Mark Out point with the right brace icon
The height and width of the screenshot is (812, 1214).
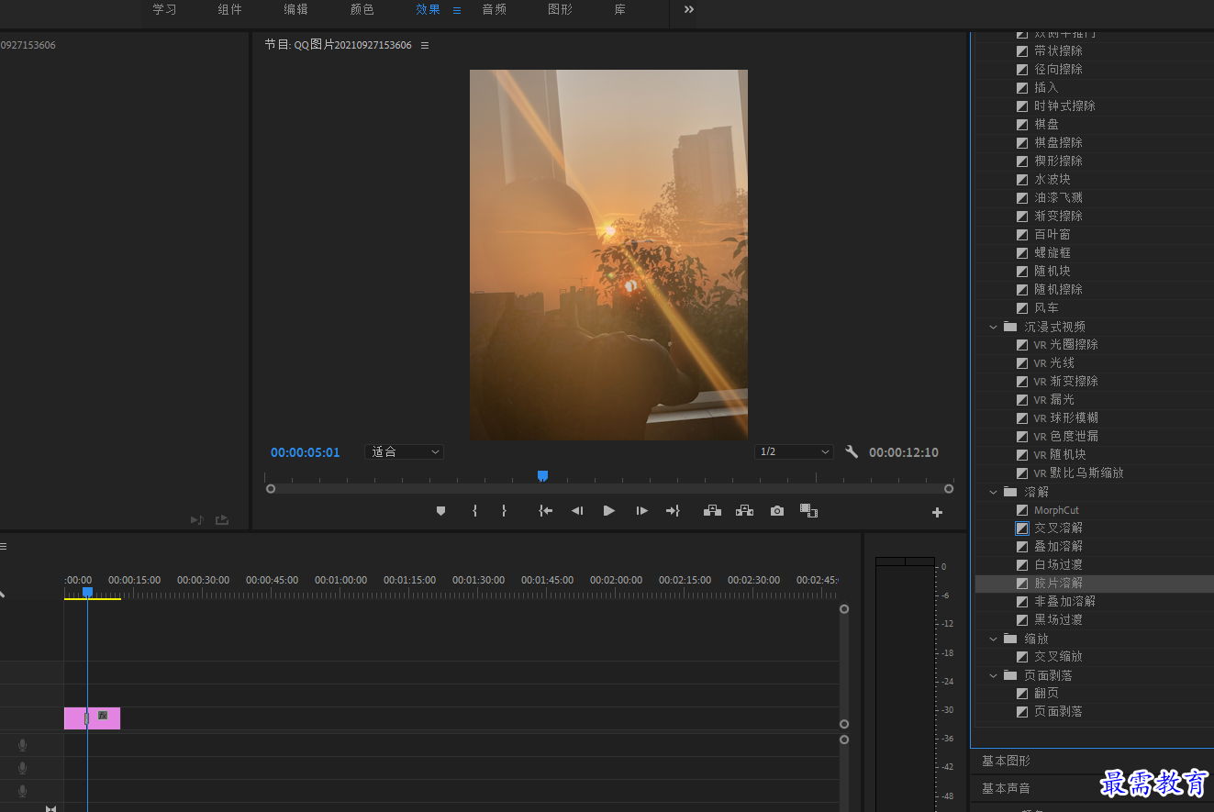(504, 511)
